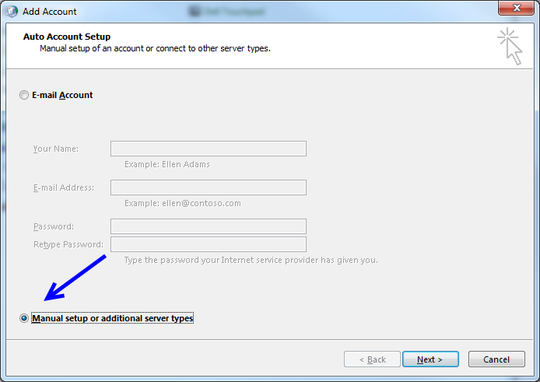Image resolution: width=540 pixels, height=382 pixels.
Task: Select the E-mail Account radio button
Action: pos(24,95)
